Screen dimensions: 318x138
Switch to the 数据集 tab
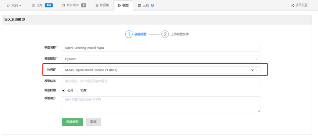[x=102, y=5]
